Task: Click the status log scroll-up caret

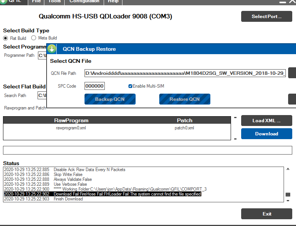Action: pyautogui.click(x=288, y=170)
